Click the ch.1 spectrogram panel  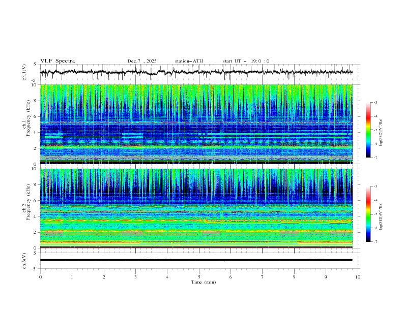coord(196,124)
